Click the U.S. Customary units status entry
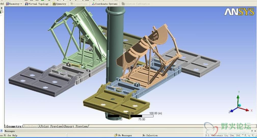 [230, 135]
